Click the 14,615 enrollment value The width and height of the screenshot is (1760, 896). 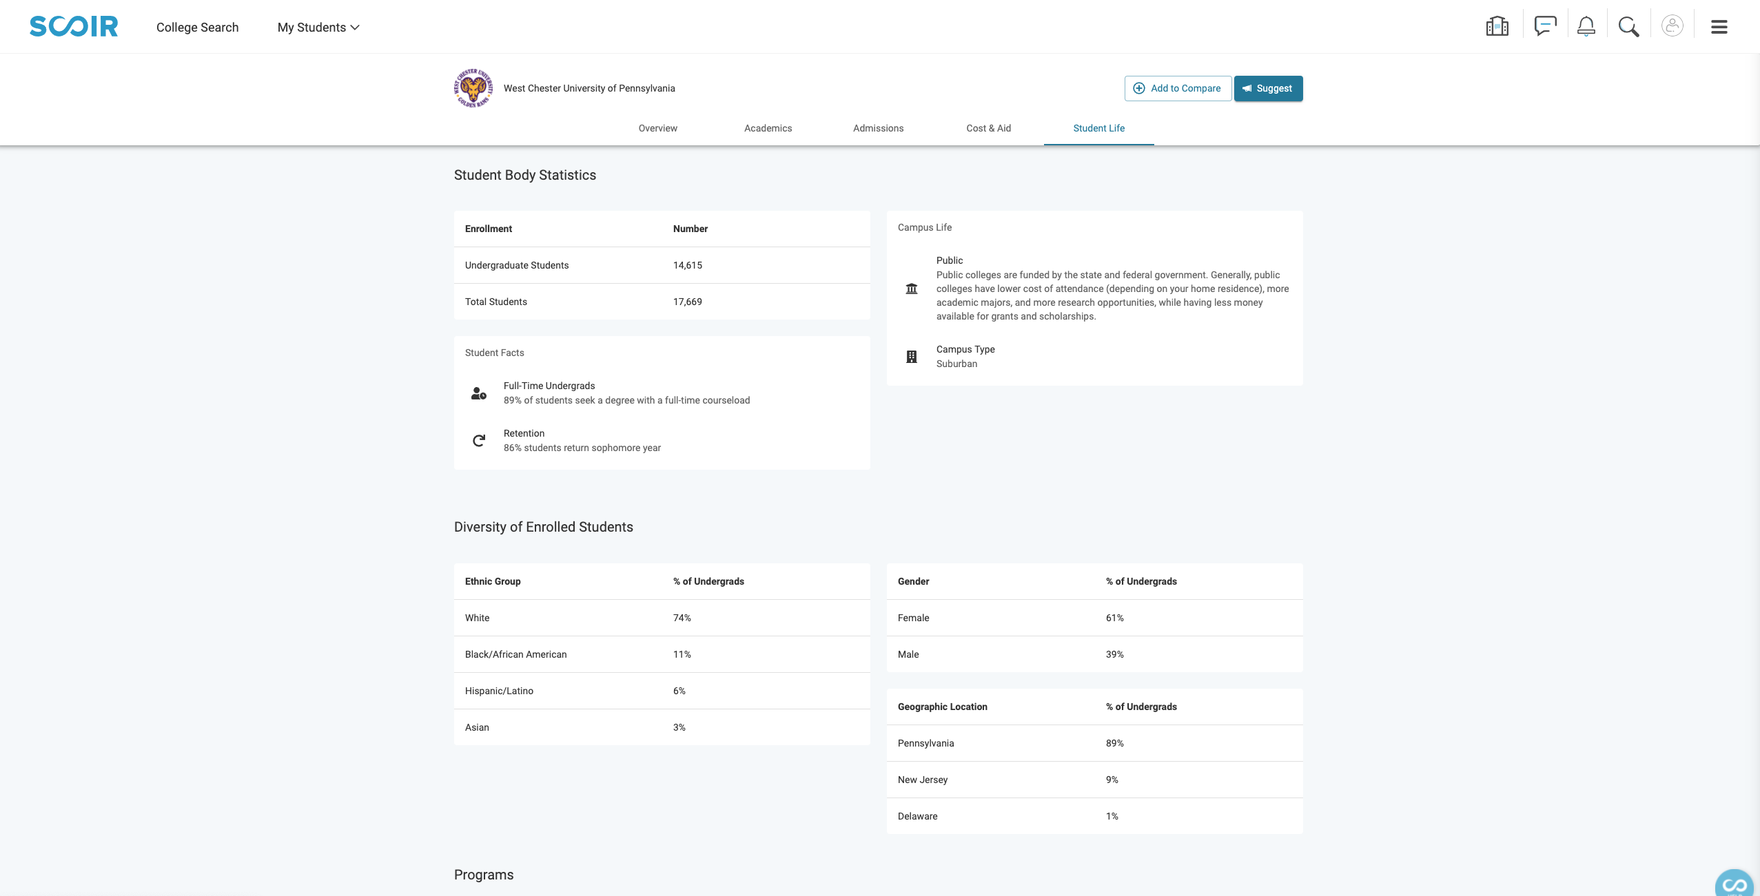click(688, 265)
